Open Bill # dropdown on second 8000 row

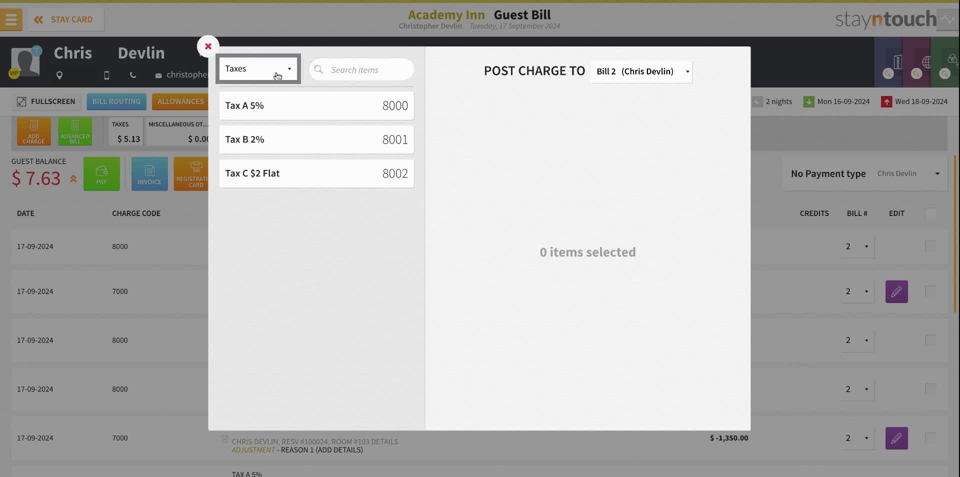pyautogui.click(x=857, y=340)
